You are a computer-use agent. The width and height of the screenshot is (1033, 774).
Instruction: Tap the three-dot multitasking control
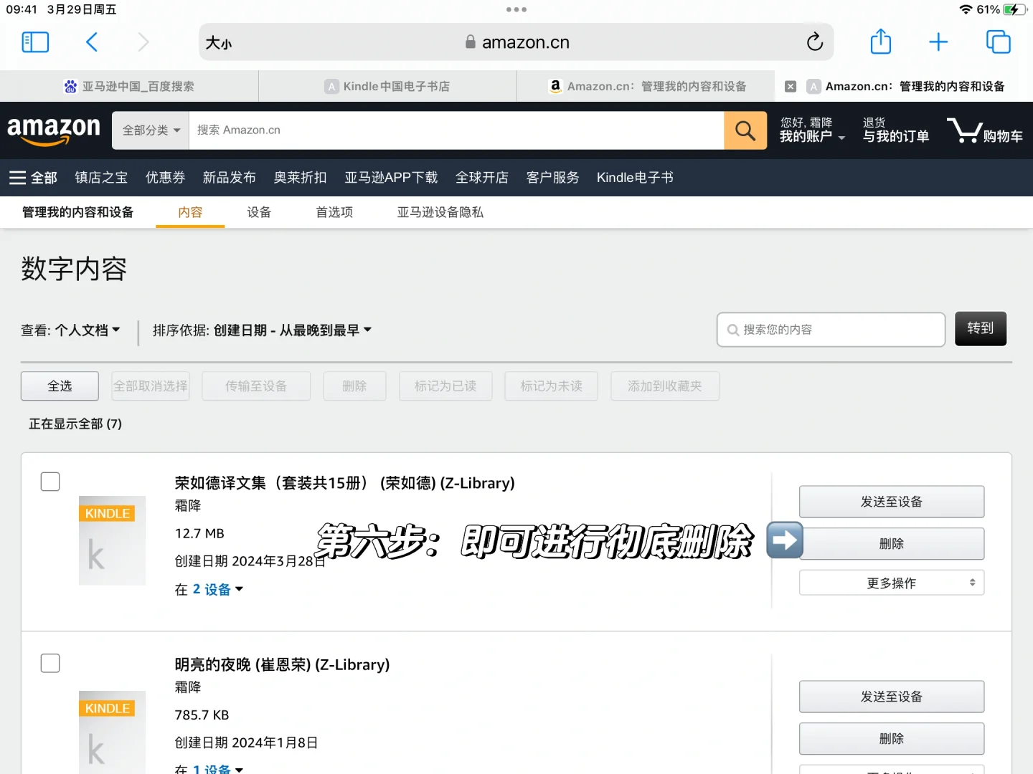click(516, 9)
